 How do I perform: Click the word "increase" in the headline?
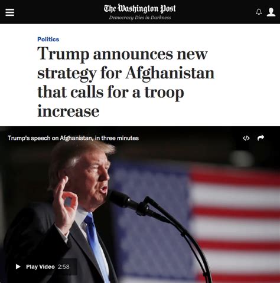69,111
